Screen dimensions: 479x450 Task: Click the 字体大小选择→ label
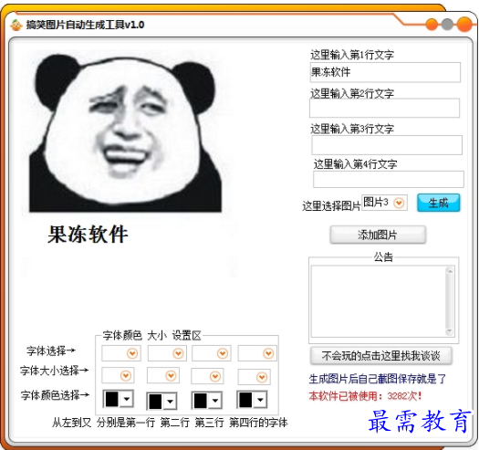pyautogui.click(x=54, y=371)
